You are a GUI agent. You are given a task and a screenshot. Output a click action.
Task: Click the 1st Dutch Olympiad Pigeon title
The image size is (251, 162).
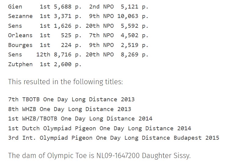coord(99,128)
